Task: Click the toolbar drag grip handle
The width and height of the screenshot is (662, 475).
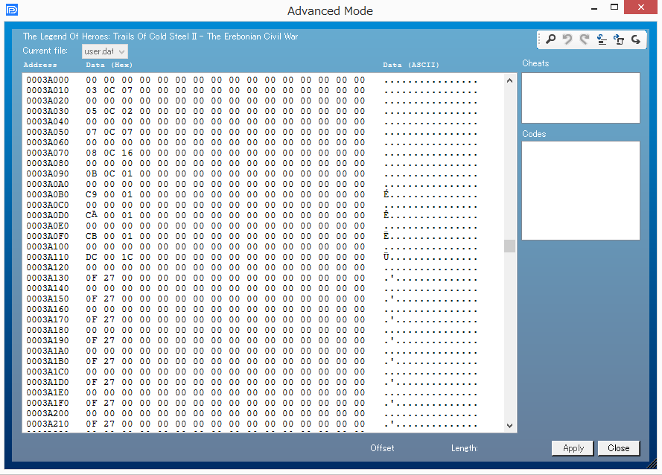Action: (x=539, y=39)
